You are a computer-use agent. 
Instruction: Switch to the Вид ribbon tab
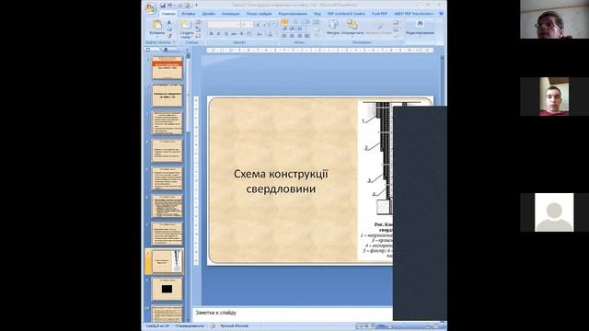coord(318,14)
